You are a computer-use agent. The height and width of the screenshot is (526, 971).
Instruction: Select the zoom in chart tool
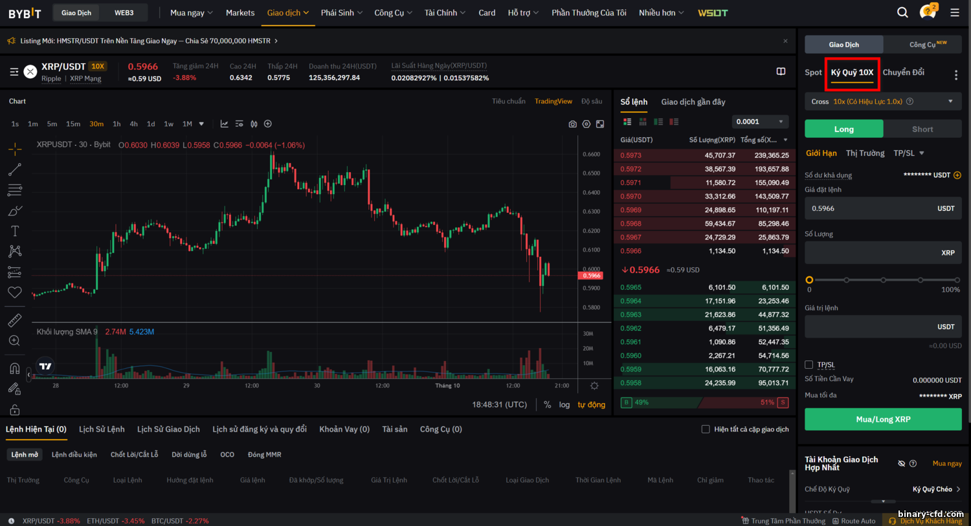tap(15, 341)
